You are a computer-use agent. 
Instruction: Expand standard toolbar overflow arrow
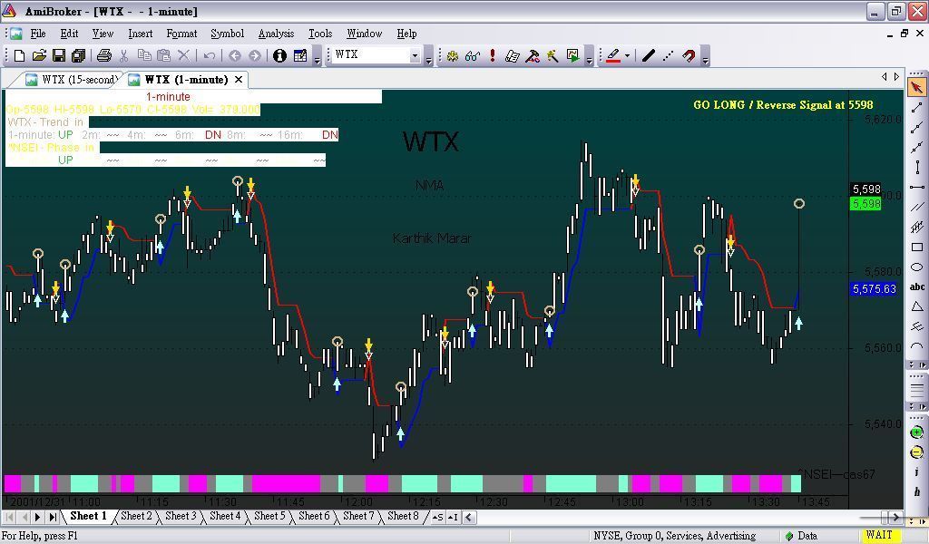pos(317,57)
